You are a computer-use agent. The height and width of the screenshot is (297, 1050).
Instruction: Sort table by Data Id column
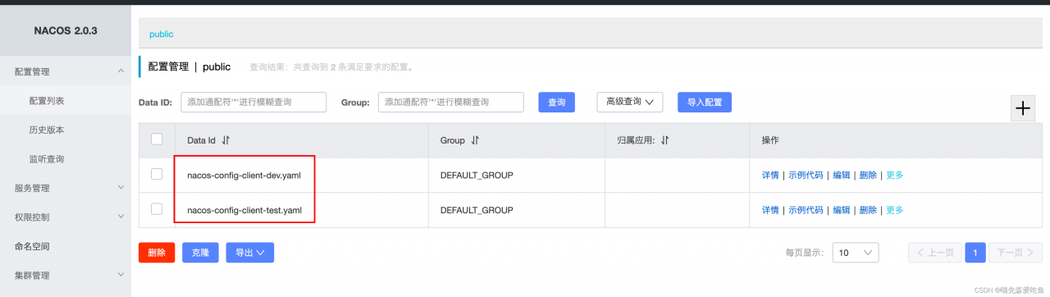tap(226, 140)
